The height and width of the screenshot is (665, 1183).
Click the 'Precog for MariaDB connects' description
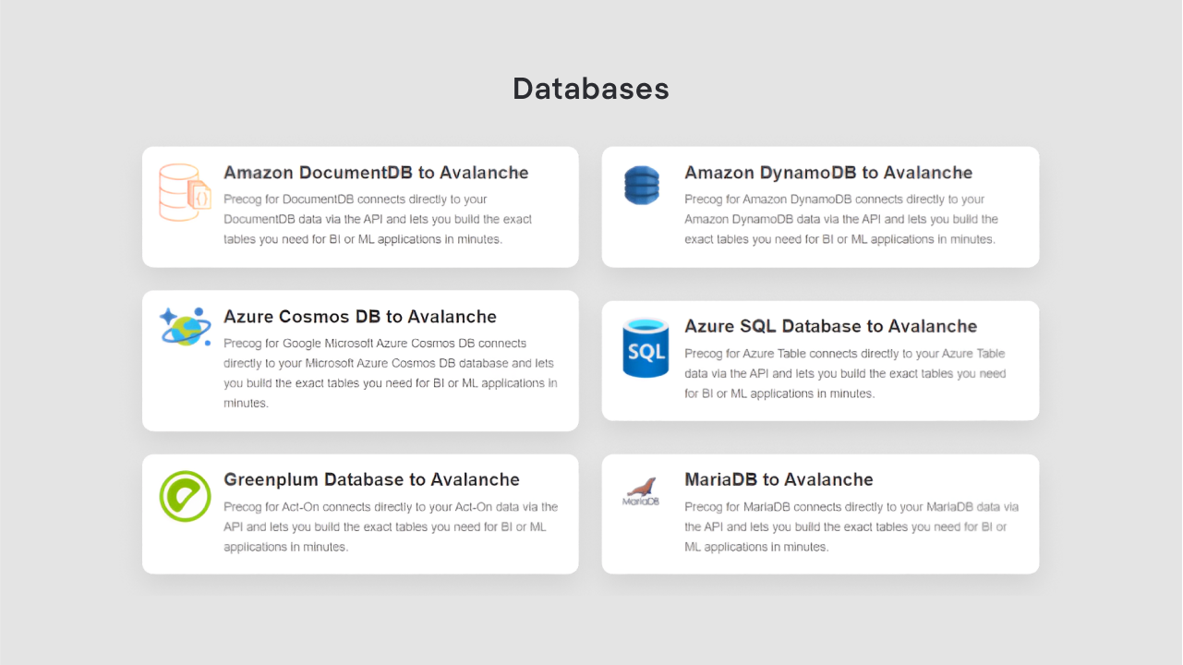pyautogui.click(x=851, y=526)
